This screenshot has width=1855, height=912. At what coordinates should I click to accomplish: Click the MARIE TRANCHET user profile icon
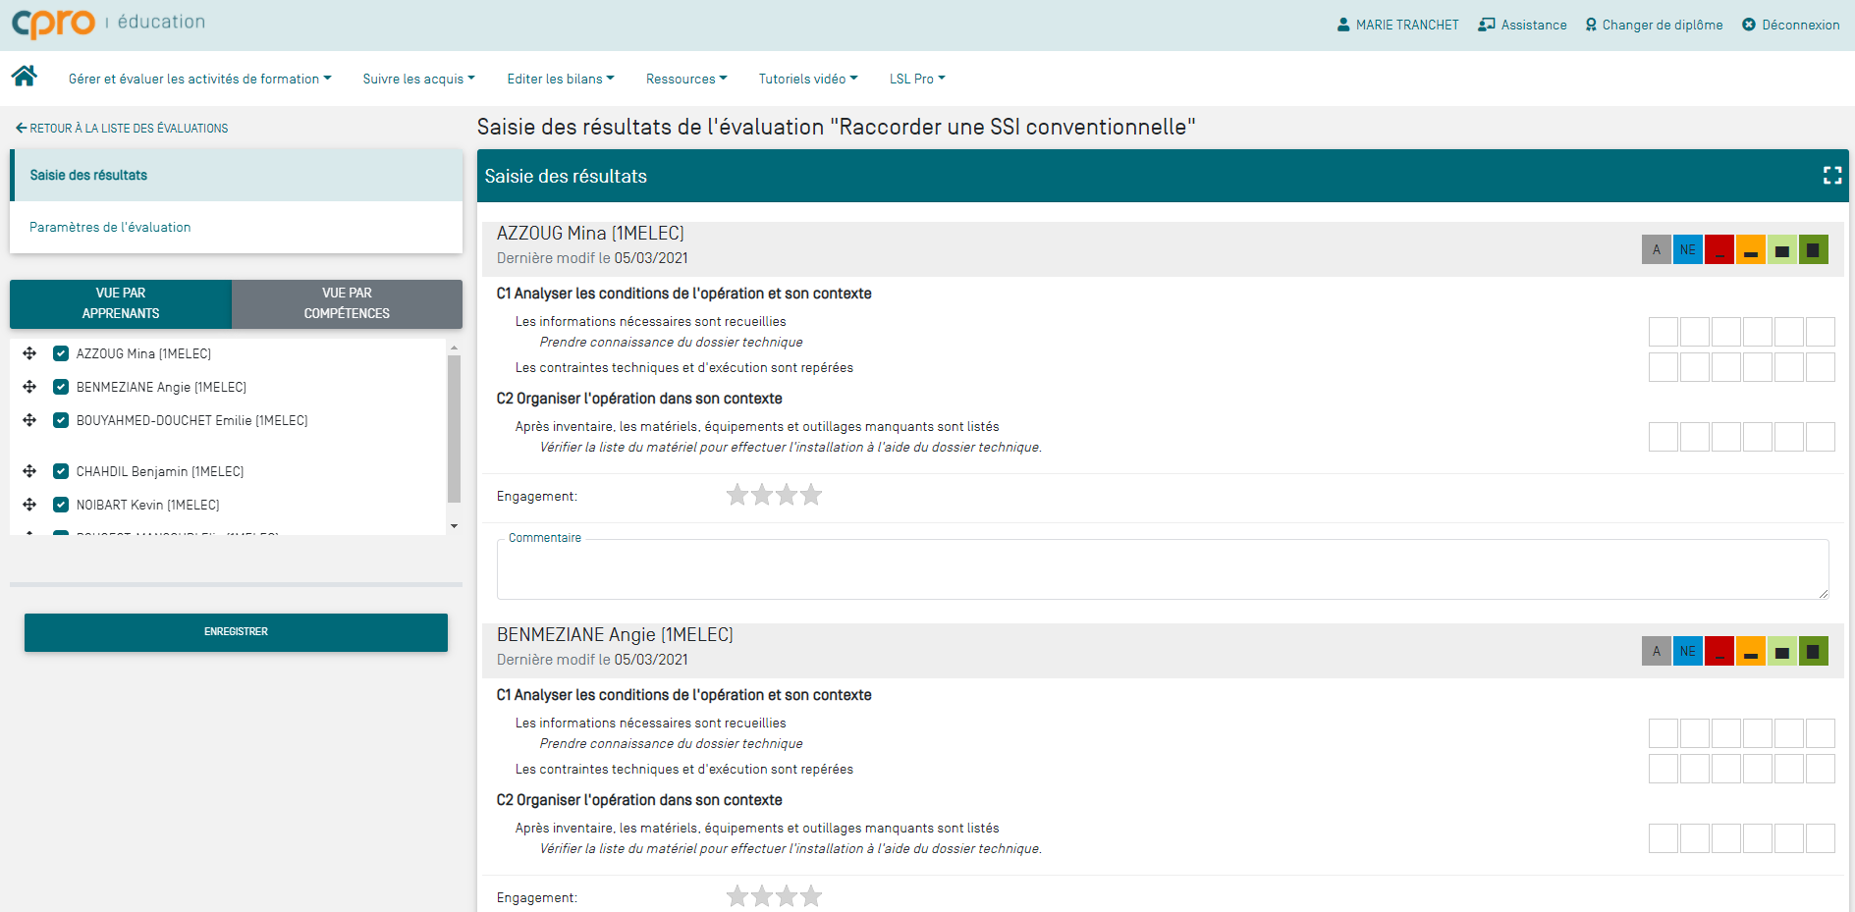point(1342,25)
